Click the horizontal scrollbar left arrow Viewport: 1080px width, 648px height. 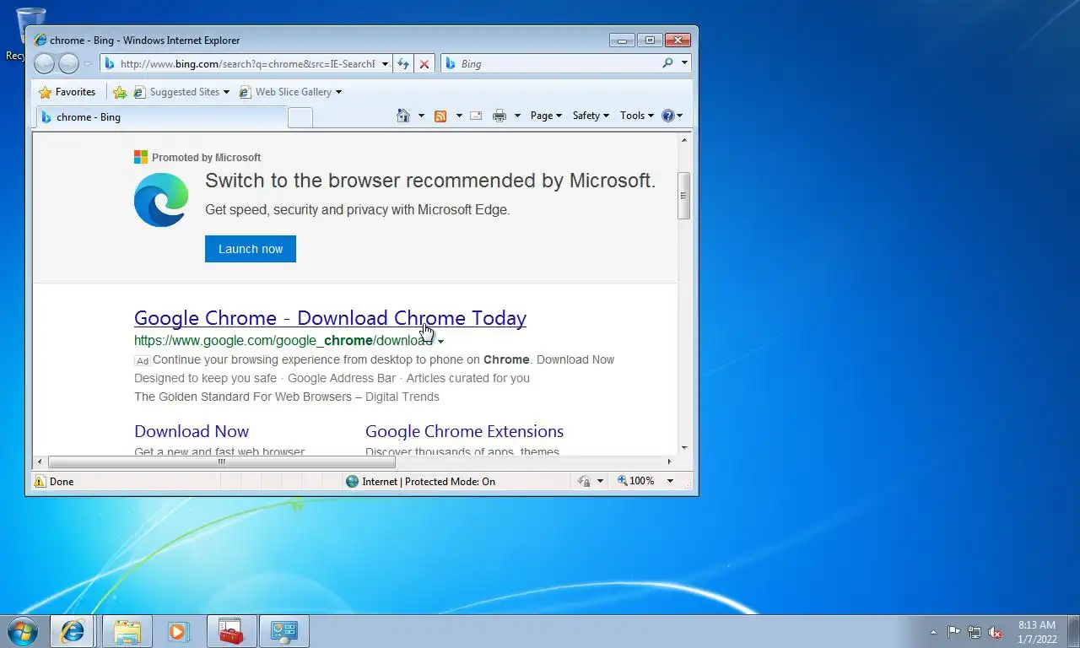point(40,462)
